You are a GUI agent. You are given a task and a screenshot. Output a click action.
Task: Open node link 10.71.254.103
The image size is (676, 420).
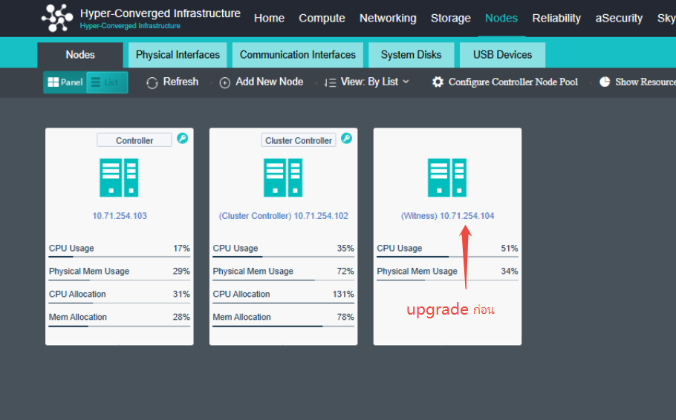tap(120, 216)
